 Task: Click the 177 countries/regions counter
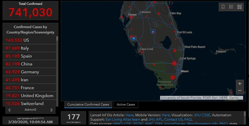point(73,118)
